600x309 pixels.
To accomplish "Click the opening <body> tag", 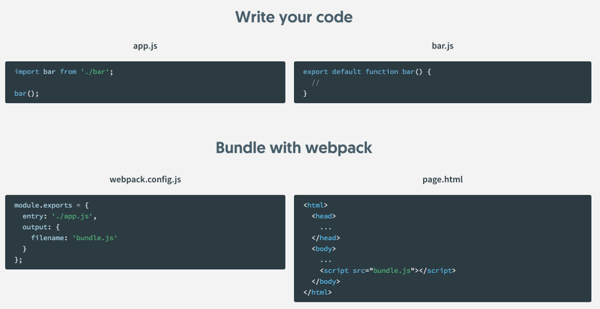I will [323, 249].
